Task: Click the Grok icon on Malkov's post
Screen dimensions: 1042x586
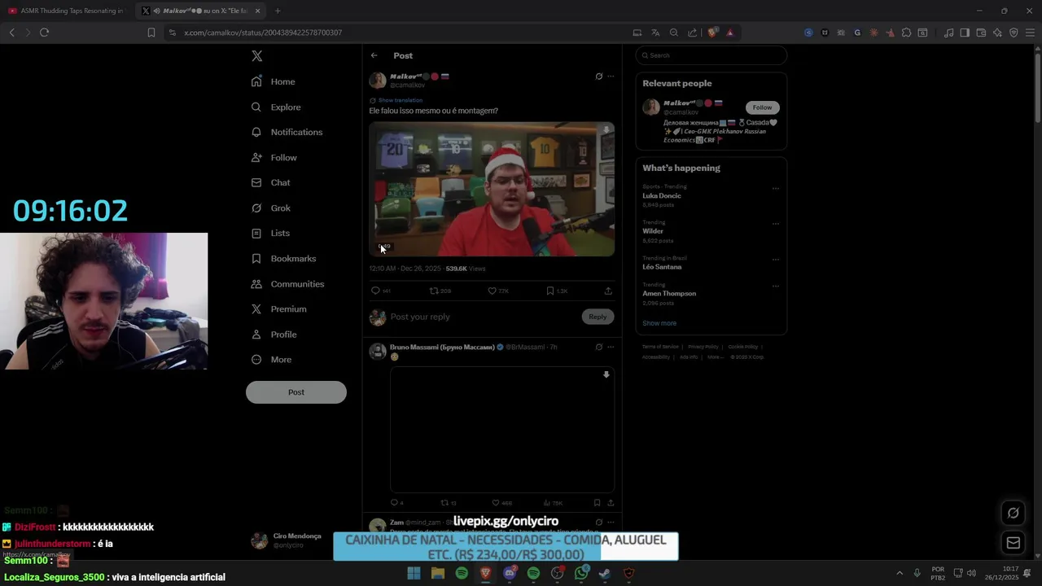Action: pyautogui.click(x=598, y=77)
